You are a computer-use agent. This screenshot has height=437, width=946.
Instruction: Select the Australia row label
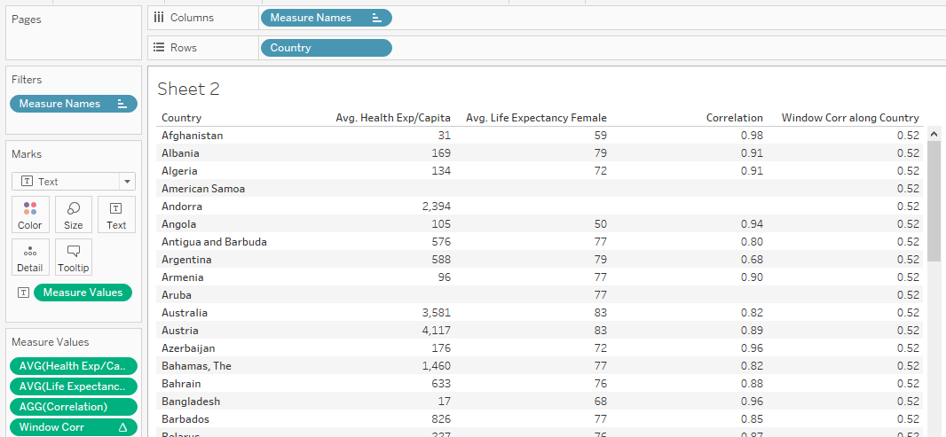[185, 313]
